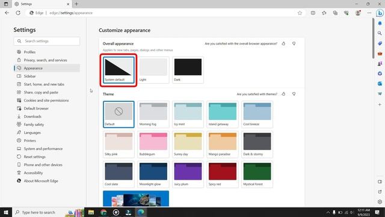Apply the Juicy plum theme
The width and height of the screenshot is (385, 217).
click(188, 174)
